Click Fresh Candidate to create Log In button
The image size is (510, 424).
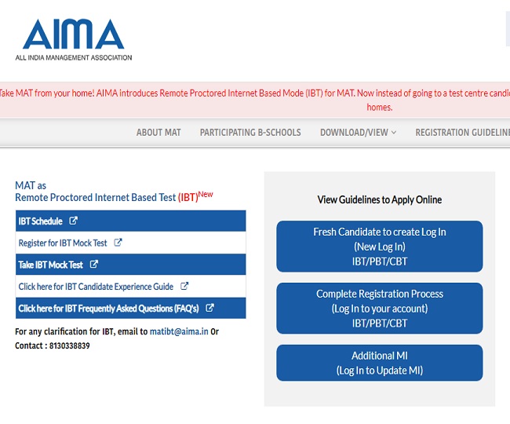tap(380, 247)
